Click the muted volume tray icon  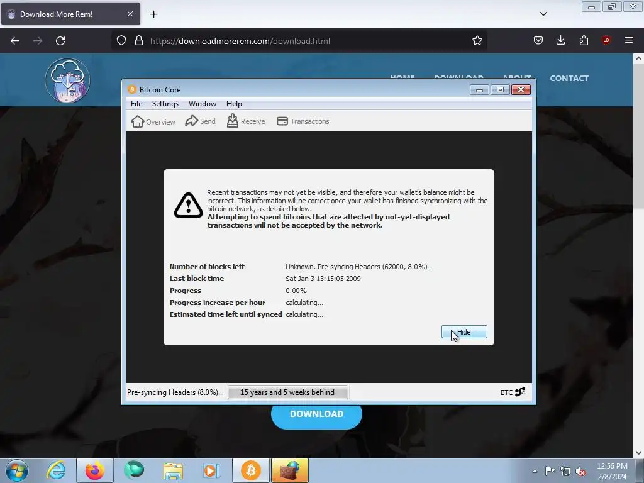pyautogui.click(x=580, y=471)
